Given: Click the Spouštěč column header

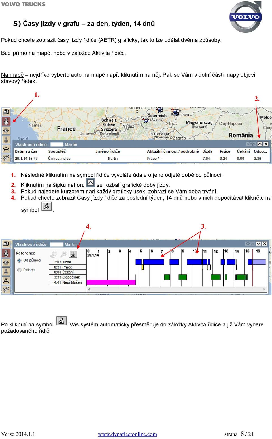Looking at the screenshot, I should pyautogui.click(x=57, y=151).
